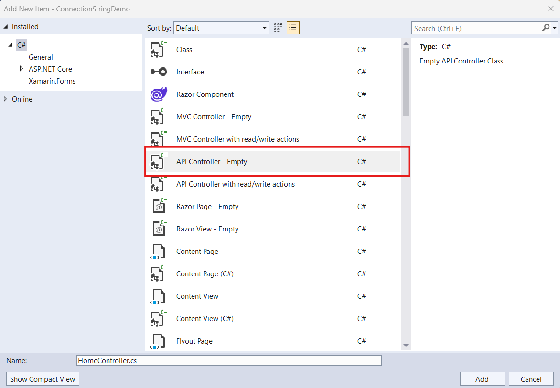The width and height of the screenshot is (560, 388).
Task: Collapse the C# tree node
Action: coord(11,45)
